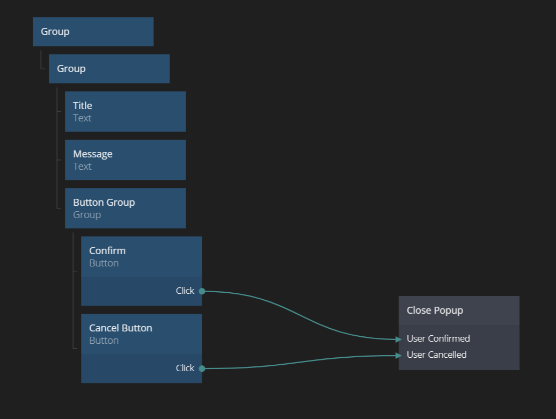Screen dimensions: 556x419
Task: Click the Click port label on Confirm node
Action: [x=185, y=291]
